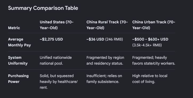
Task: Click the ~$2,275 USD value
Action: 51,39
